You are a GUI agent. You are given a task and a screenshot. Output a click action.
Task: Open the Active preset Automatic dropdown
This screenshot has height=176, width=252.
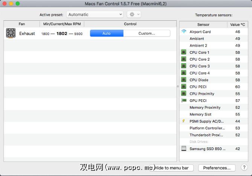pyautogui.click(x=95, y=14)
